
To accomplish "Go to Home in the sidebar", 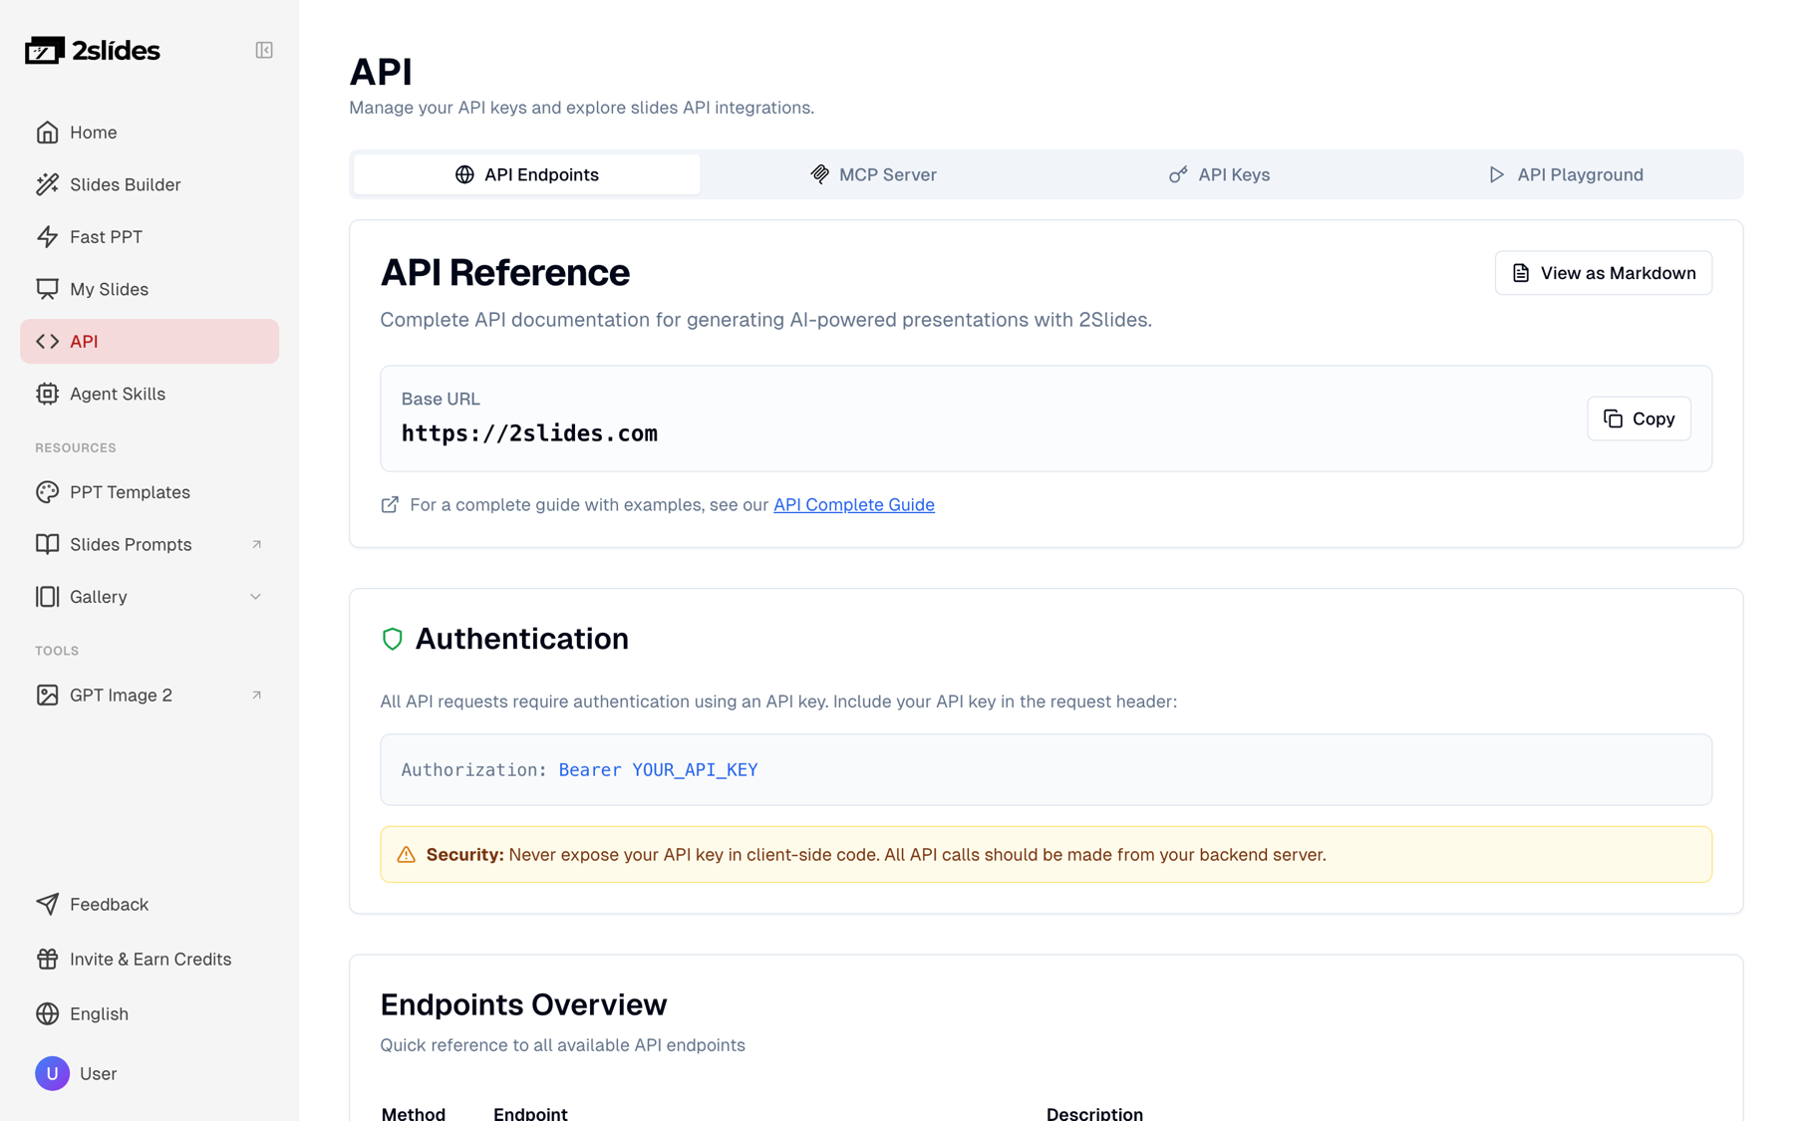I will coord(149,133).
